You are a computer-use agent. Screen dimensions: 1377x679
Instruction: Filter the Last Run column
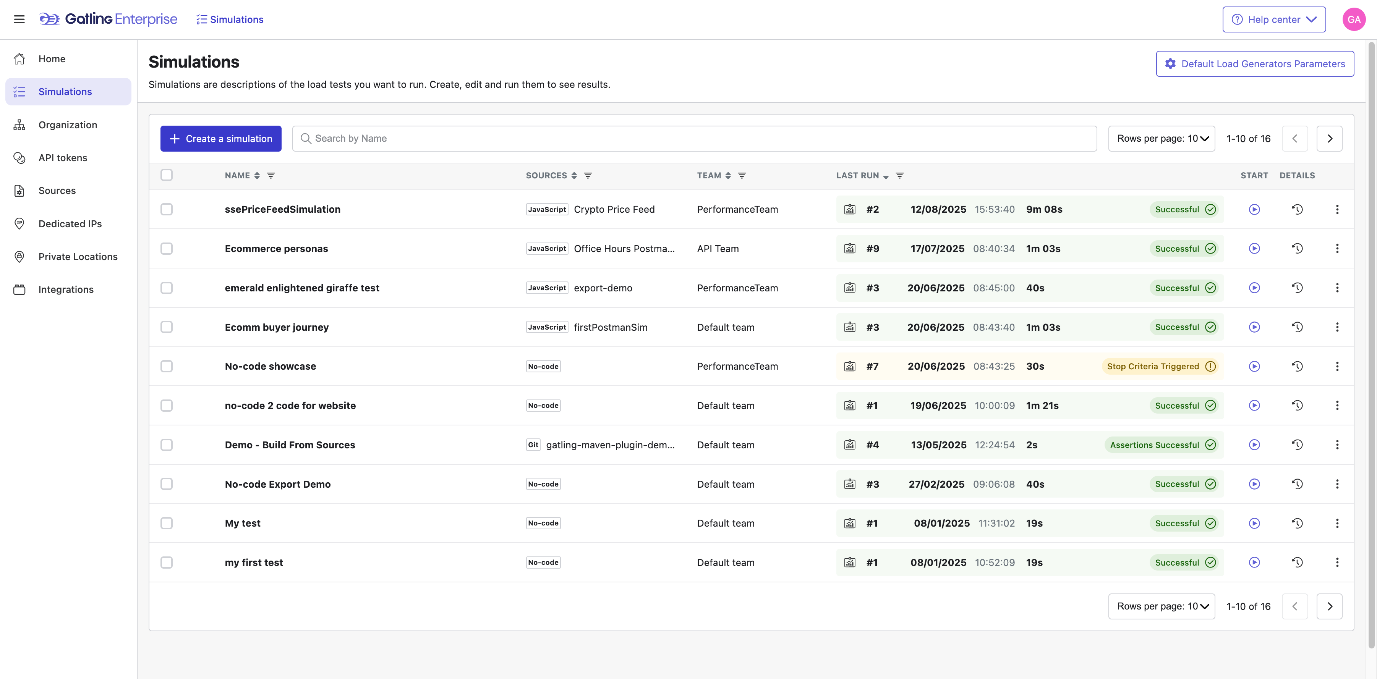click(900, 176)
